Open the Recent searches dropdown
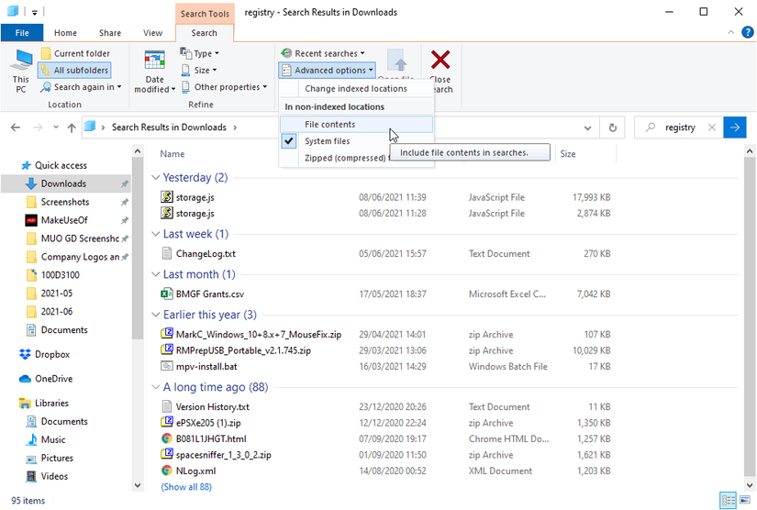 (x=323, y=53)
